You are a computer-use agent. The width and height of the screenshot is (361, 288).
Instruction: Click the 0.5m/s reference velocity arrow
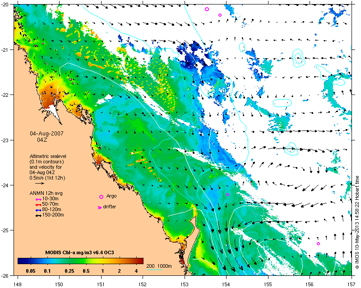coord(40,183)
